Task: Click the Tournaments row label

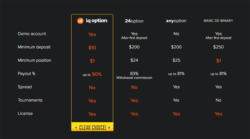Action: click(x=30, y=100)
